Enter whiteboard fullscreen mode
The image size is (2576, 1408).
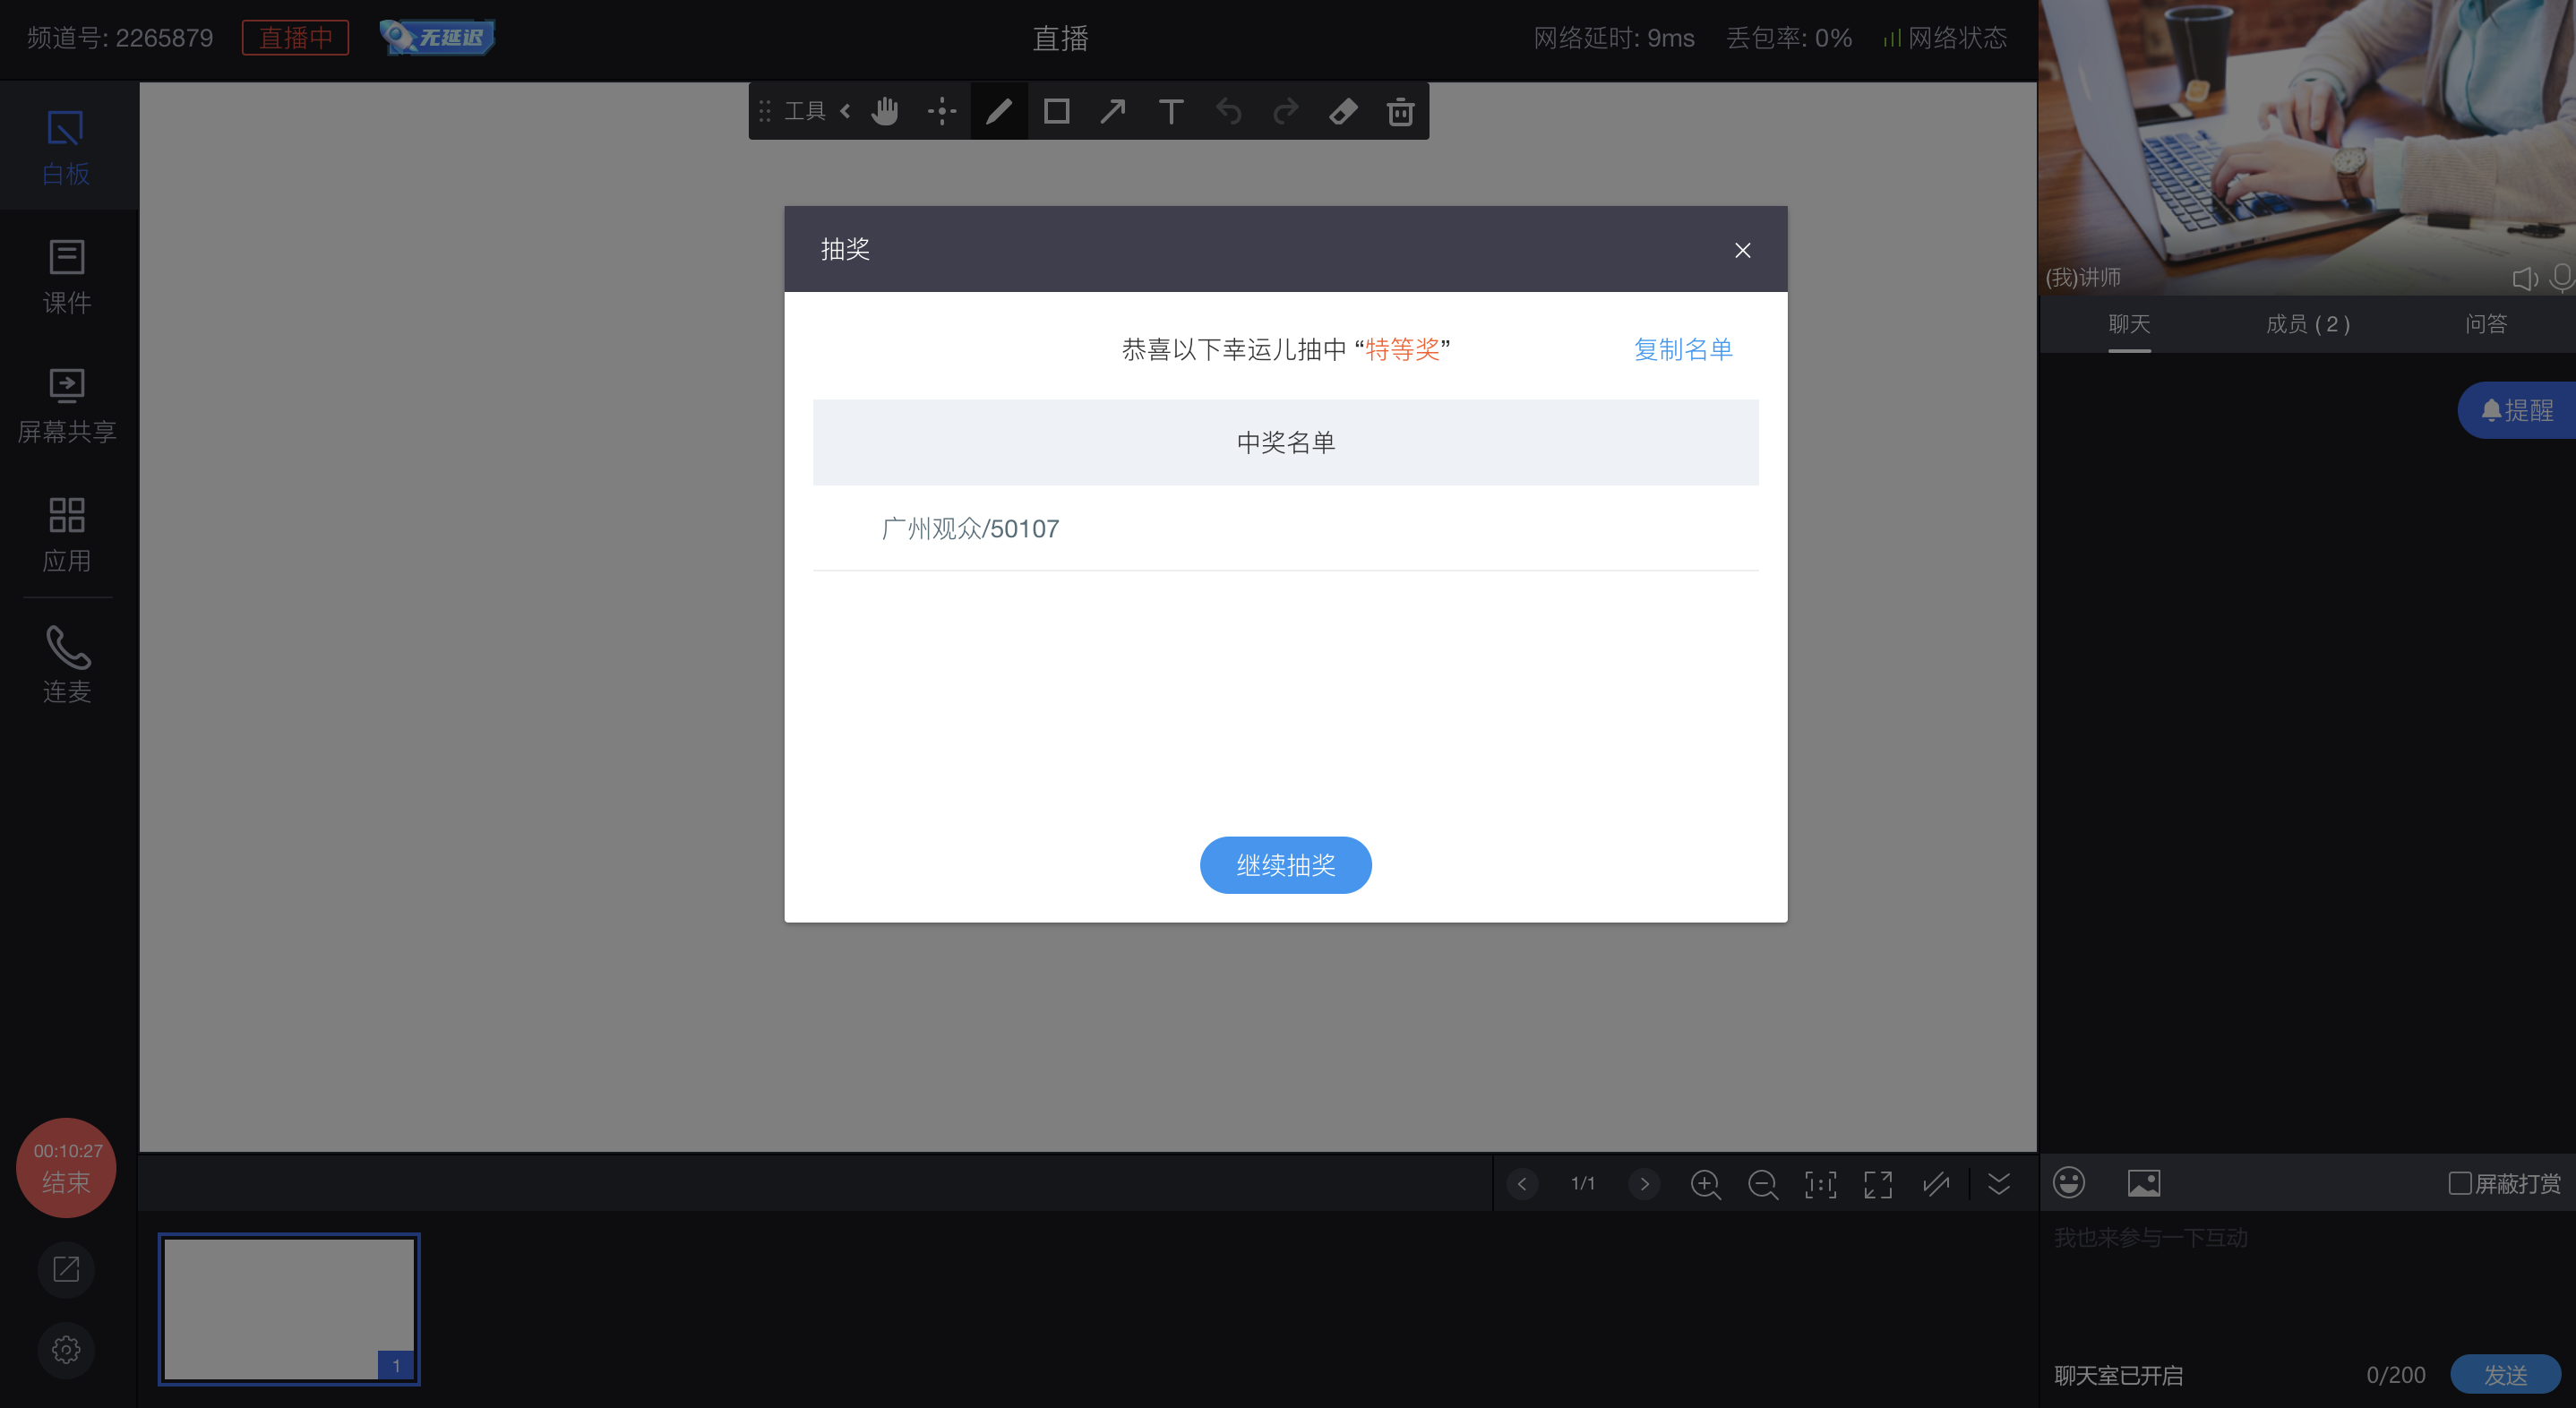click(x=1878, y=1185)
